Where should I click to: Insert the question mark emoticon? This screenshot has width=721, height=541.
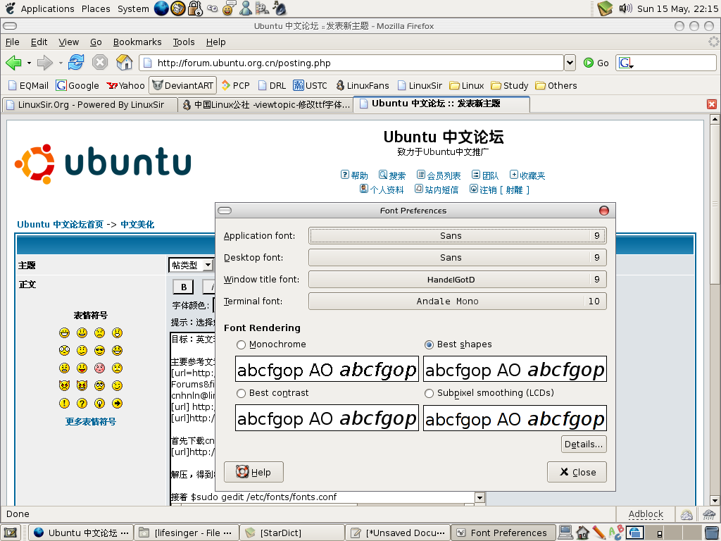82,404
